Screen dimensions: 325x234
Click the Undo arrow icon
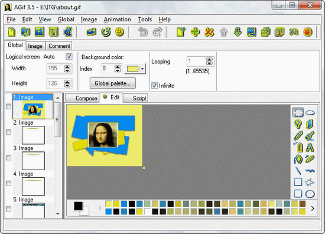pos(143,32)
